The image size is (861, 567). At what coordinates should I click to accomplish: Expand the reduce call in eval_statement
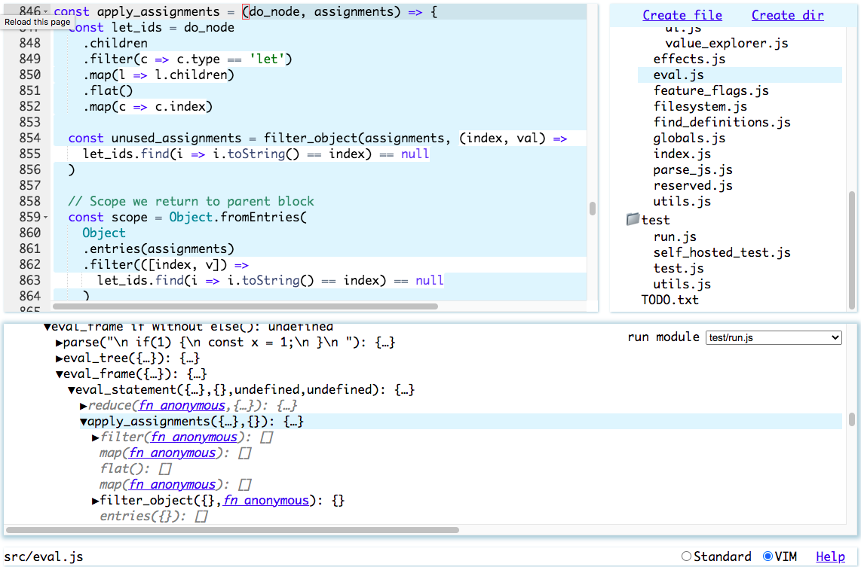tap(82, 405)
